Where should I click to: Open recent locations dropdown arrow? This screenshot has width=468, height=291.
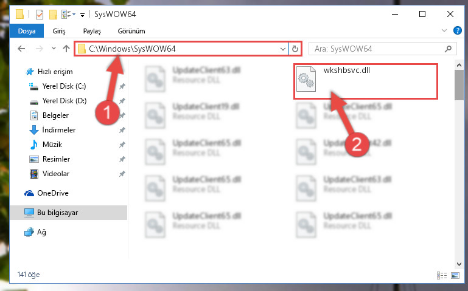point(54,48)
